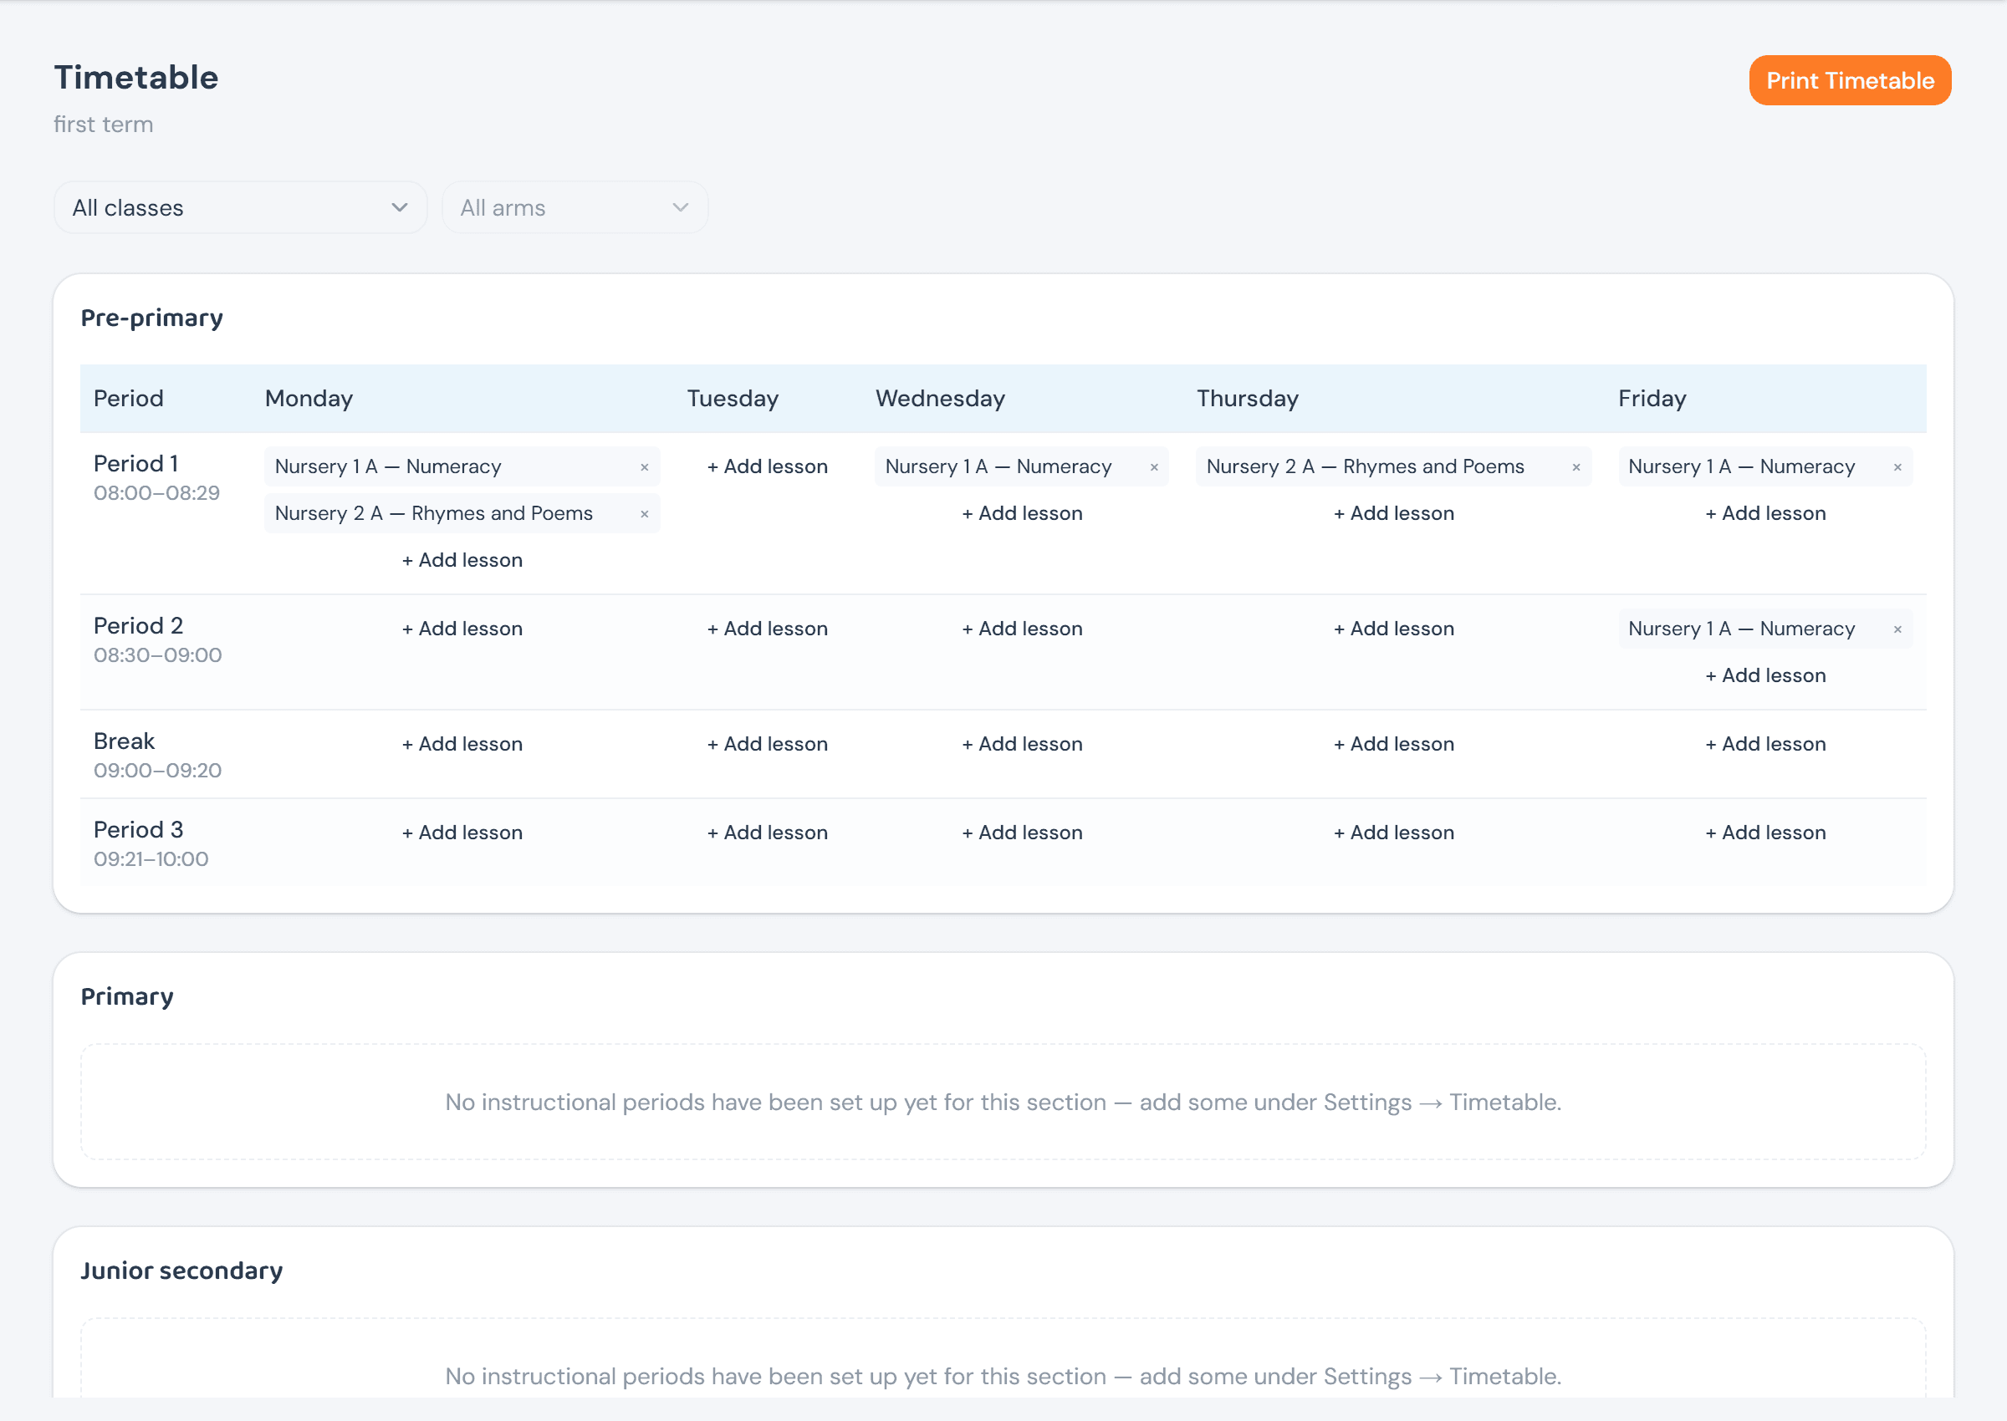Add lesson under Wednesday Period 1
The width and height of the screenshot is (2007, 1421).
(x=1021, y=513)
